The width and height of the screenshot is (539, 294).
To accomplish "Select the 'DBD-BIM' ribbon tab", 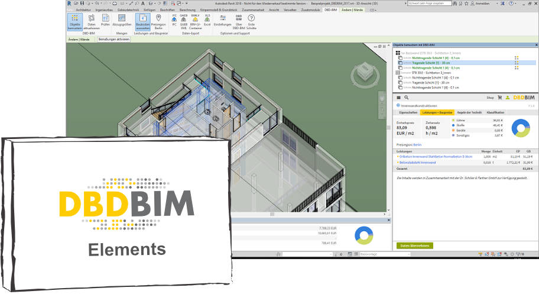I will coord(331,10).
